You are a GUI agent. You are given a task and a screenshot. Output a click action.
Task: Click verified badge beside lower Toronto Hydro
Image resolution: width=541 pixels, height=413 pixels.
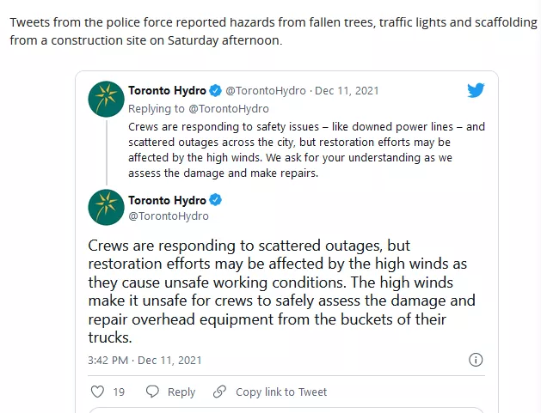[x=216, y=200]
